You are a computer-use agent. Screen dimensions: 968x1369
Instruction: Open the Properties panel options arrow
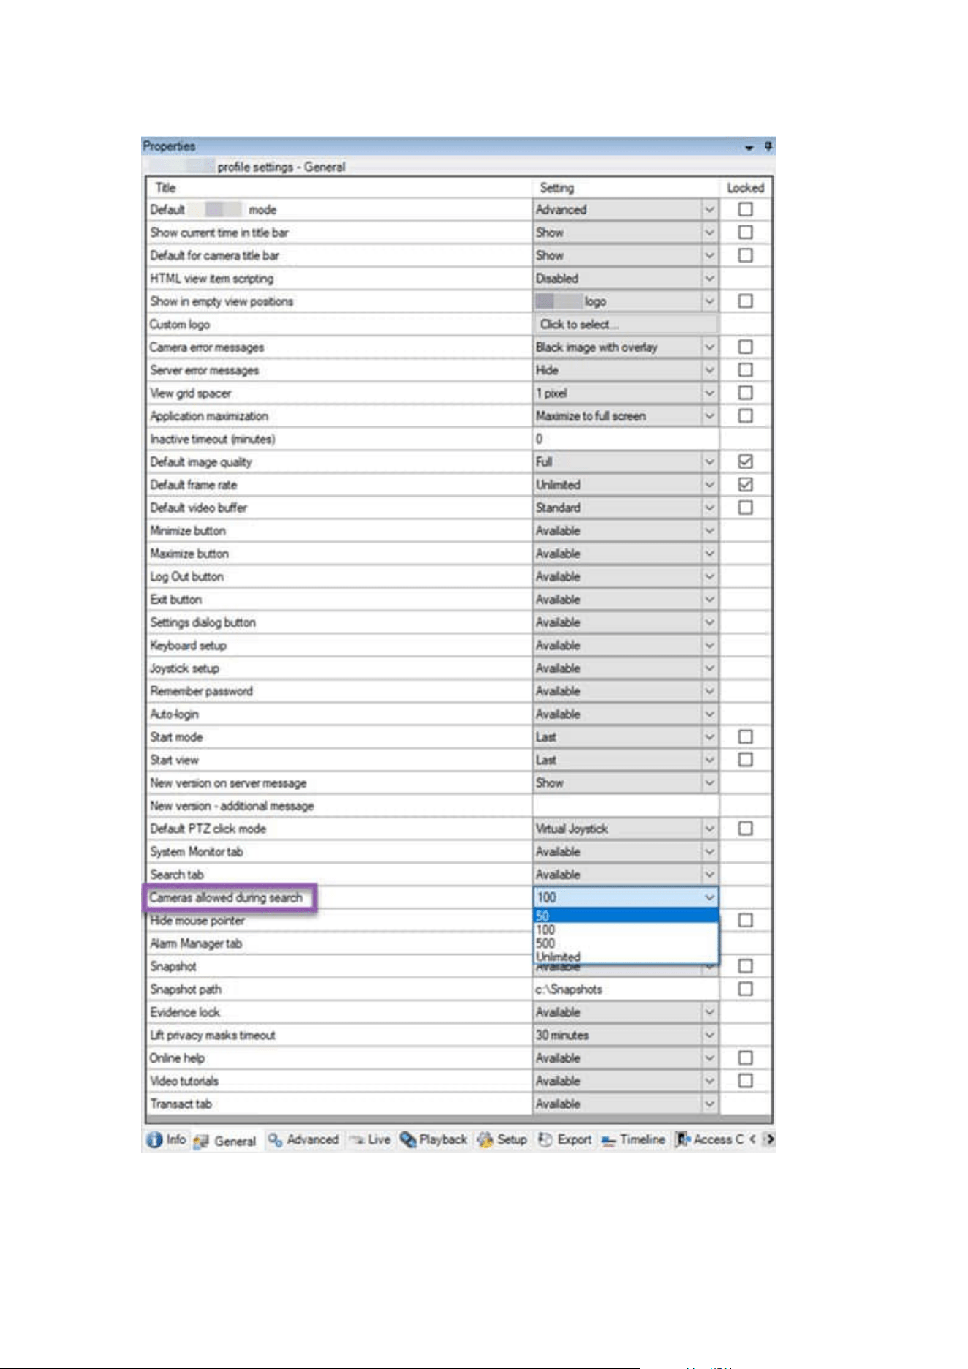[x=749, y=148]
